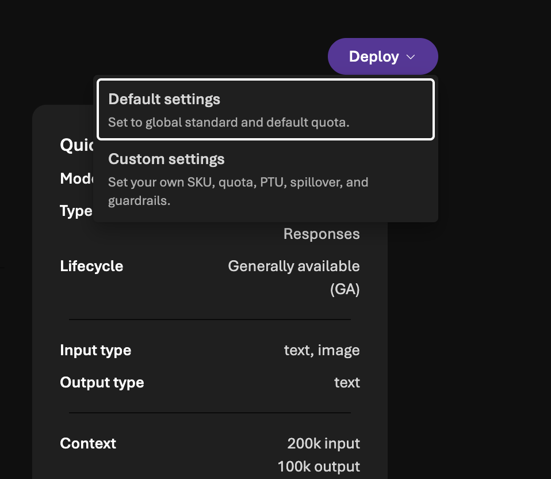This screenshot has height=479, width=551.
Task: Click the purple Deploy button
Action: click(374, 57)
